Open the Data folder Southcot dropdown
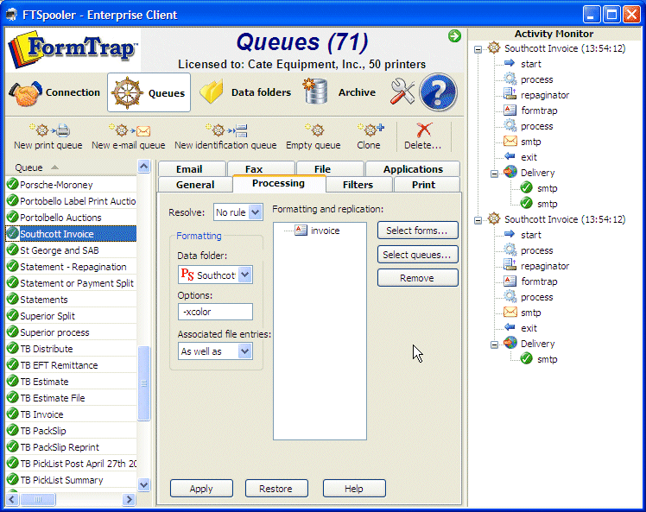Image resolution: width=646 pixels, height=512 pixels. coord(244,275)
